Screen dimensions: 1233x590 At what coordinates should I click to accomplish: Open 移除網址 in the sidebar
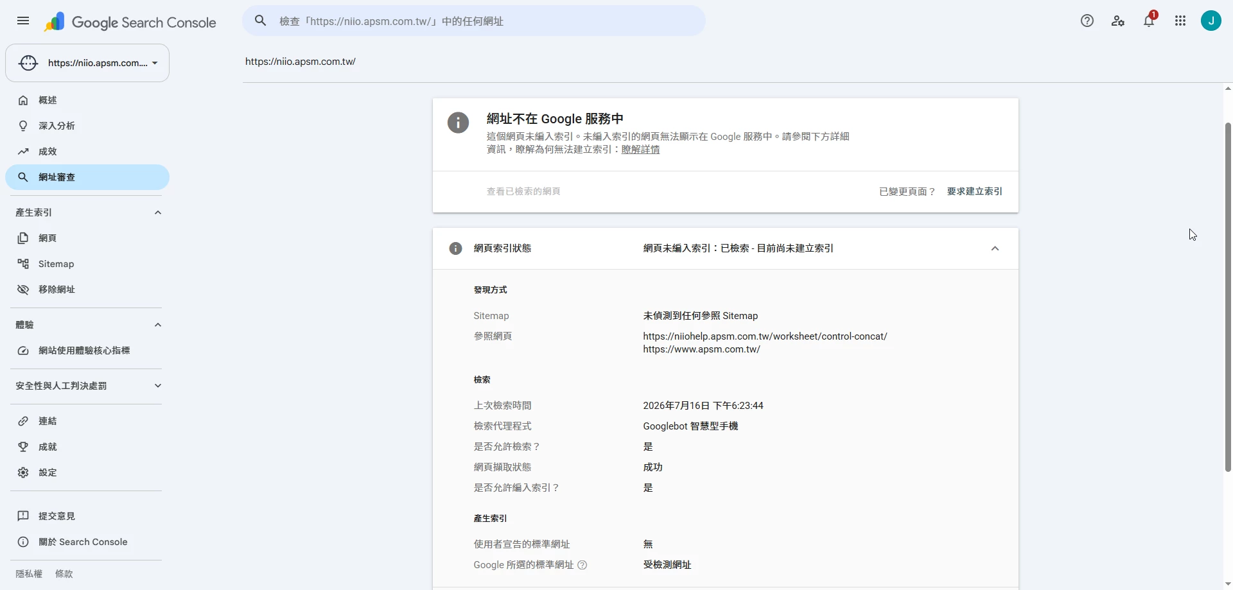click(x=87, y=290)
